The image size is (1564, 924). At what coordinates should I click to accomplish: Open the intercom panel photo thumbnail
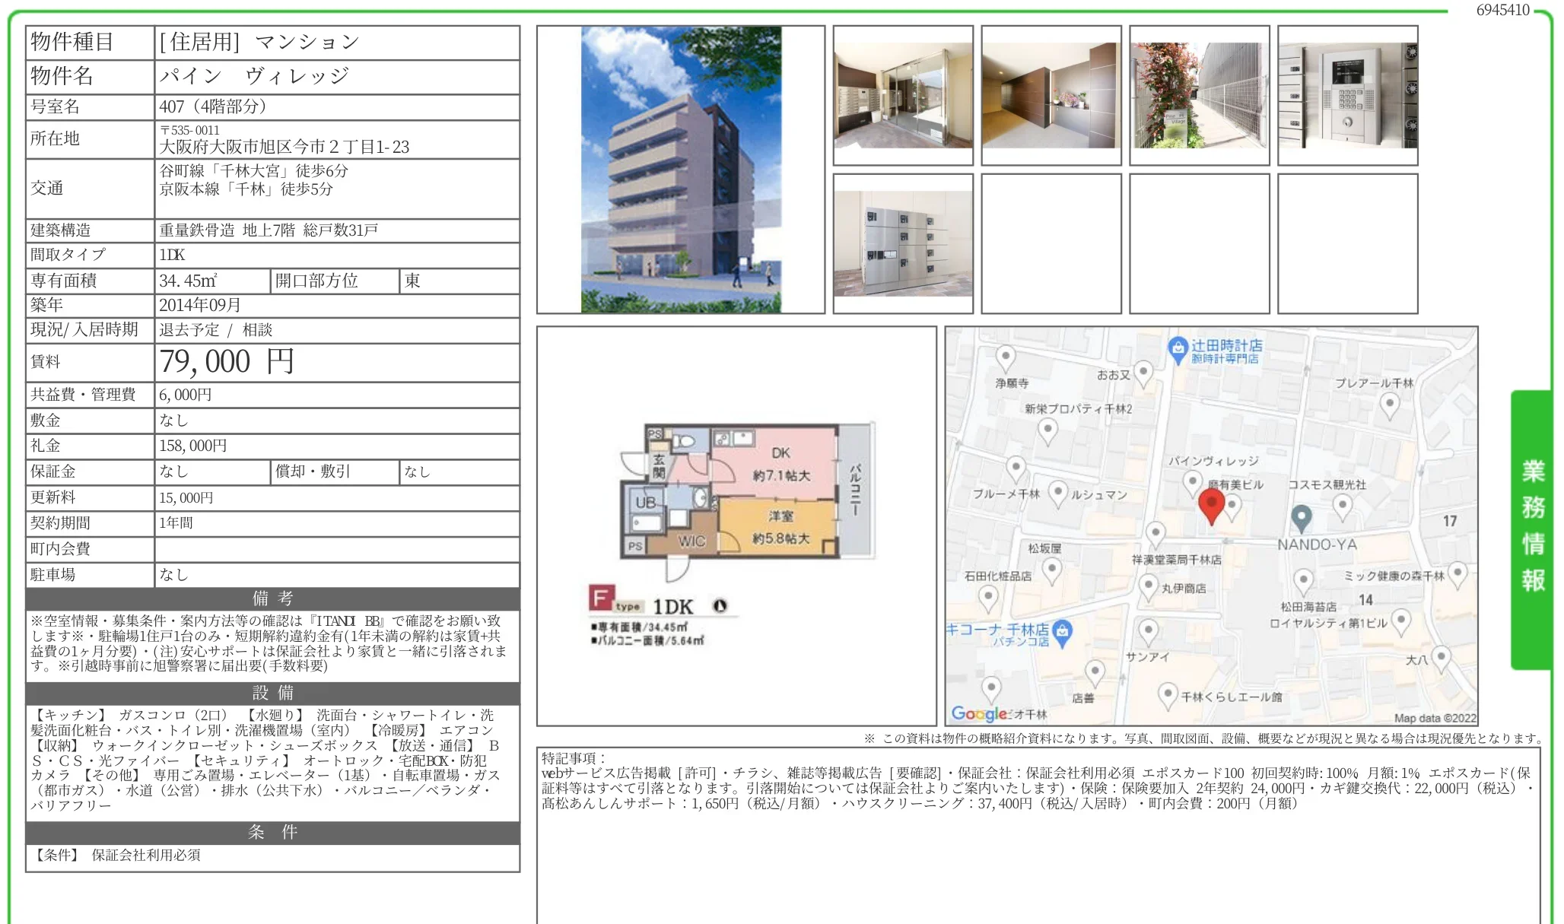pyautogui.click(x=1347, y=95)
